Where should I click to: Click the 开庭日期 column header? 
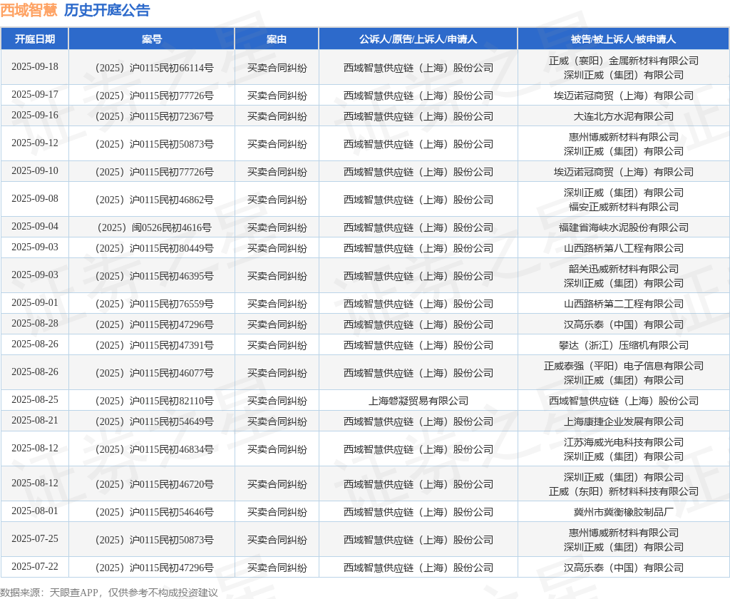coord(35,39)
